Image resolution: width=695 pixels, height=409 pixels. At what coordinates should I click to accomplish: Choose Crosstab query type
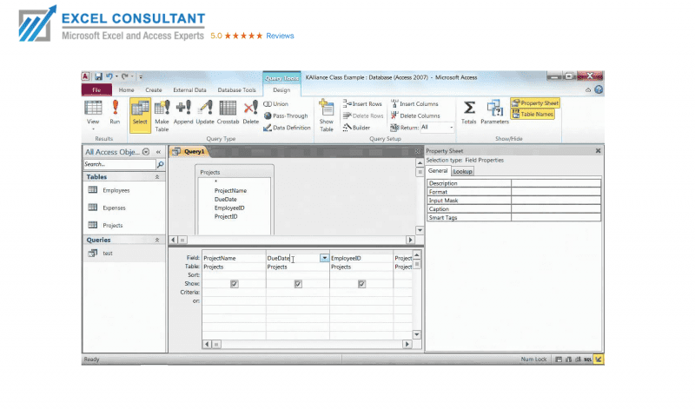click(228, 113)
